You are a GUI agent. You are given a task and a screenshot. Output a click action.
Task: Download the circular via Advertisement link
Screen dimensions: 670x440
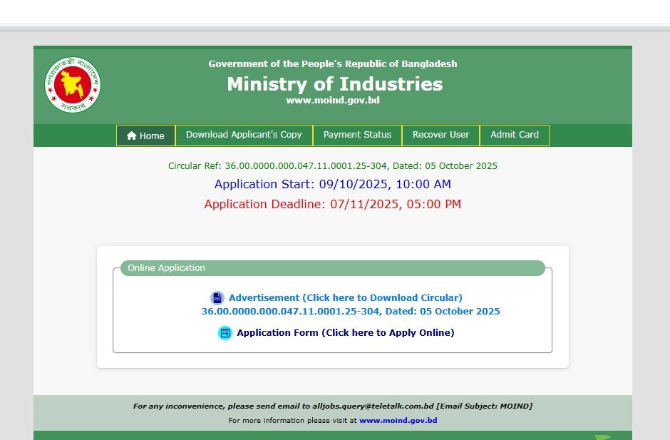click(345, 297)
